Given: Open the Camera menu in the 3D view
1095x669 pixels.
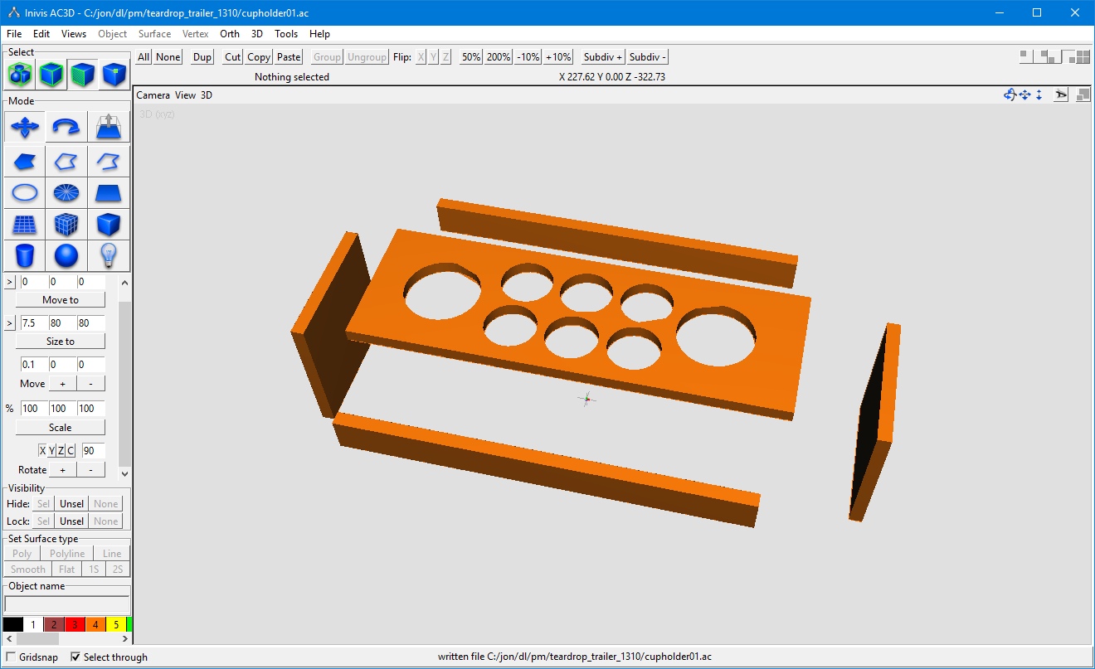Looking at the screenshot, I should point(153,95).
